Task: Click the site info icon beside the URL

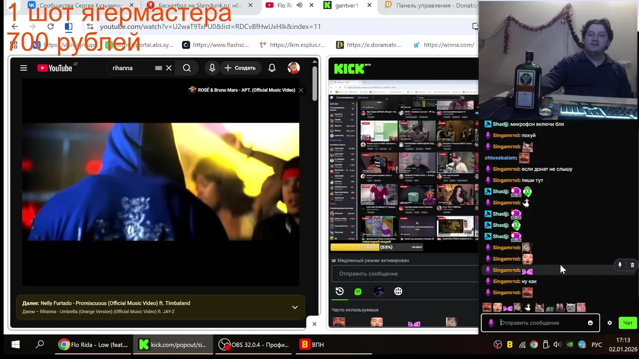Action: click(90, 26)
